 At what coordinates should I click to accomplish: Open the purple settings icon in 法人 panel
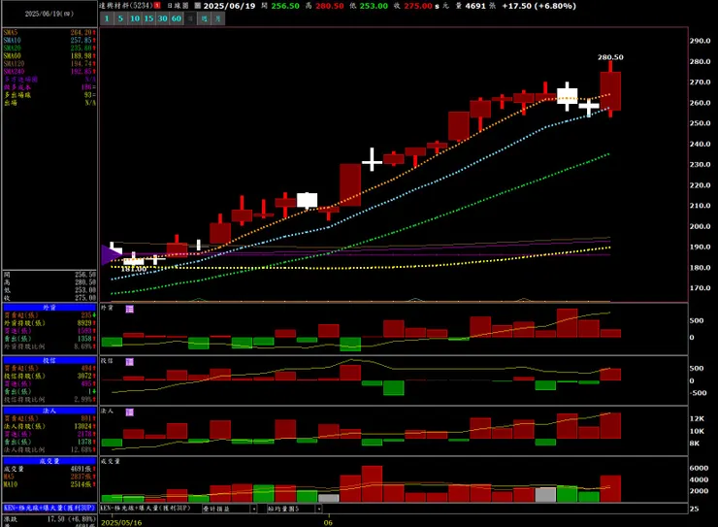pos(130,412)
